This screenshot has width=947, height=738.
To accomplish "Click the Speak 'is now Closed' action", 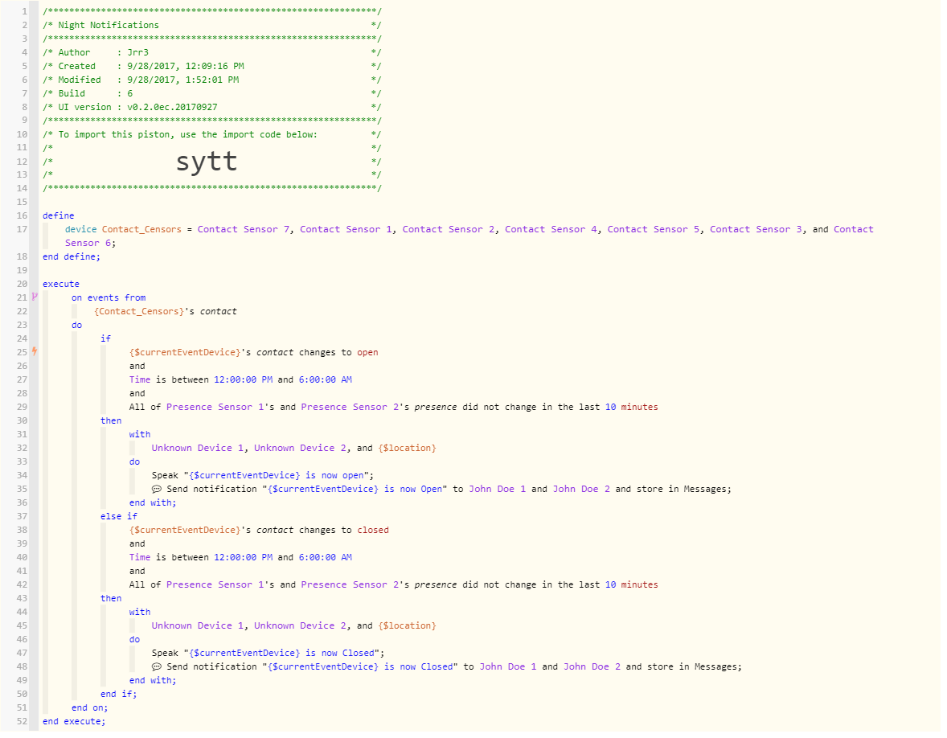I will click(x=269, y=654).
